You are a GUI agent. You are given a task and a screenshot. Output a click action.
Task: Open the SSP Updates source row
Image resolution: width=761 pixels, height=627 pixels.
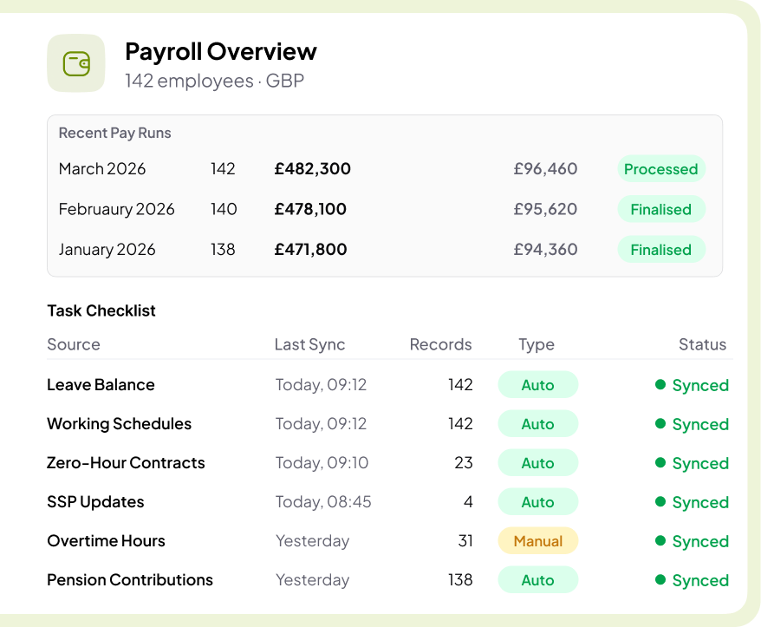pyautogui.click(x=95, y=502)
